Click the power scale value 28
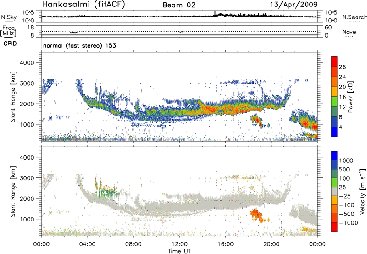The height and width of the screenshot is (254, 367). 342,67
